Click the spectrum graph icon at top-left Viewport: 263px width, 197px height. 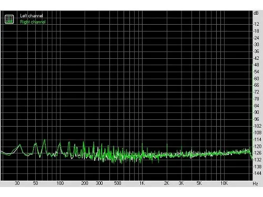click(x=9, y=19)
